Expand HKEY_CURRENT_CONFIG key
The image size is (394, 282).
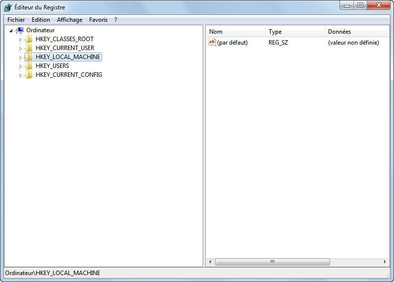click(20, 75)
